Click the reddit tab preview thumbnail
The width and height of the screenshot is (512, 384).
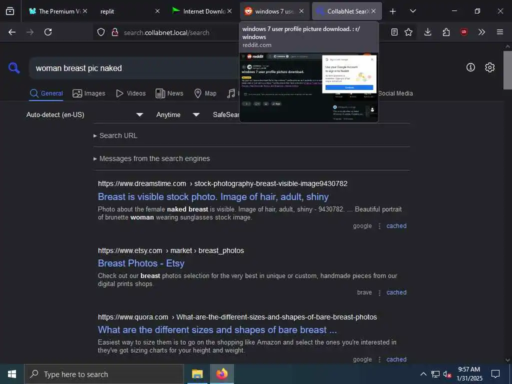[x=309, y=87]
